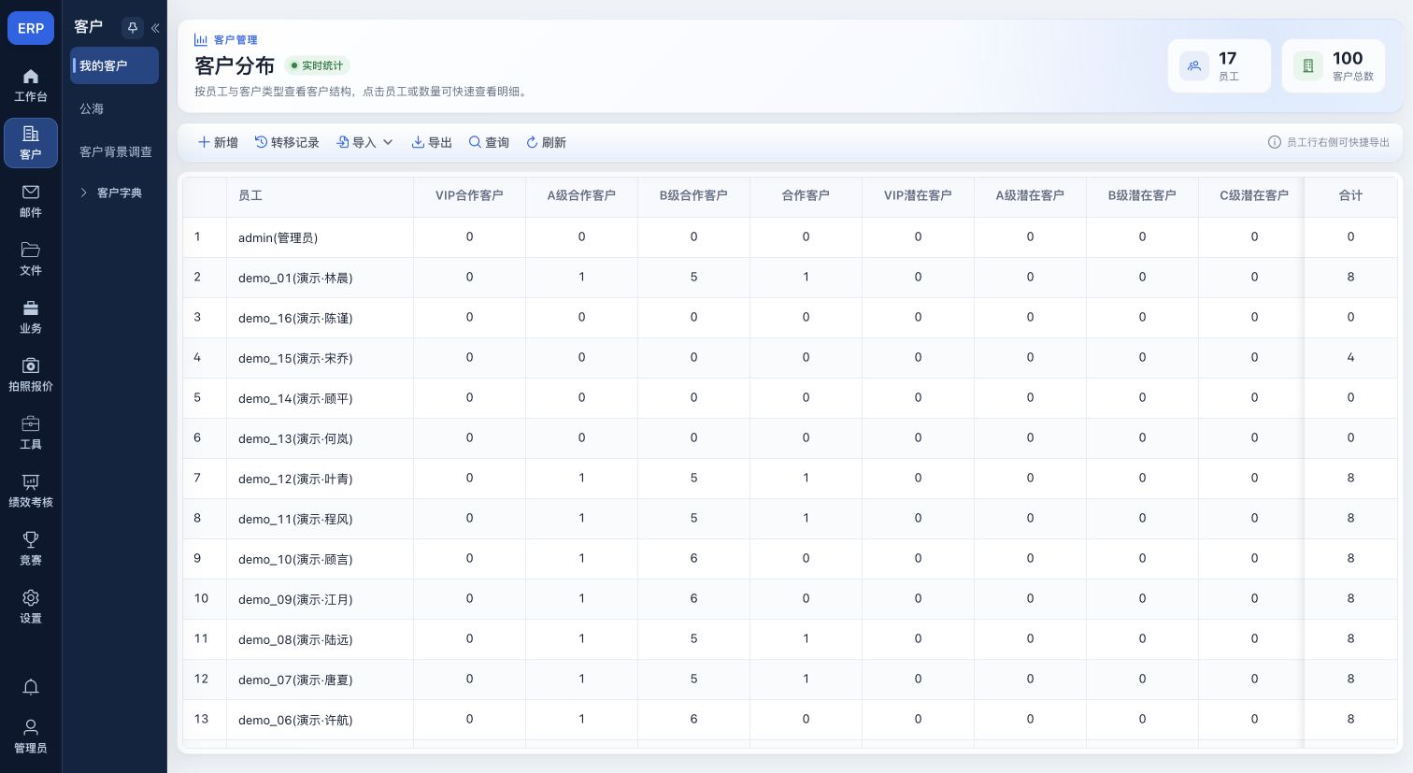Click the 100 客户总数 stat card
This screenshot has height=773, width=1413.
(1333, 65)
